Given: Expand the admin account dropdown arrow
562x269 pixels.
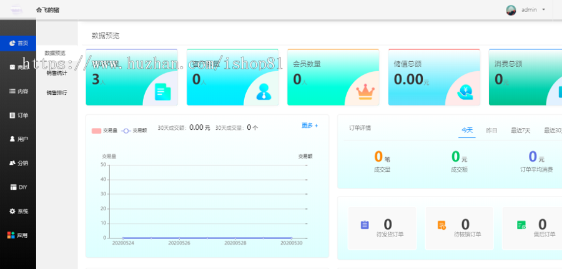Looking at the screenshot, I should click(544, 9).
